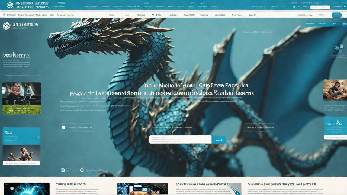Focus the white search box in the top header
The height and width of the screenshot is (195, 347).
point(320,7)
